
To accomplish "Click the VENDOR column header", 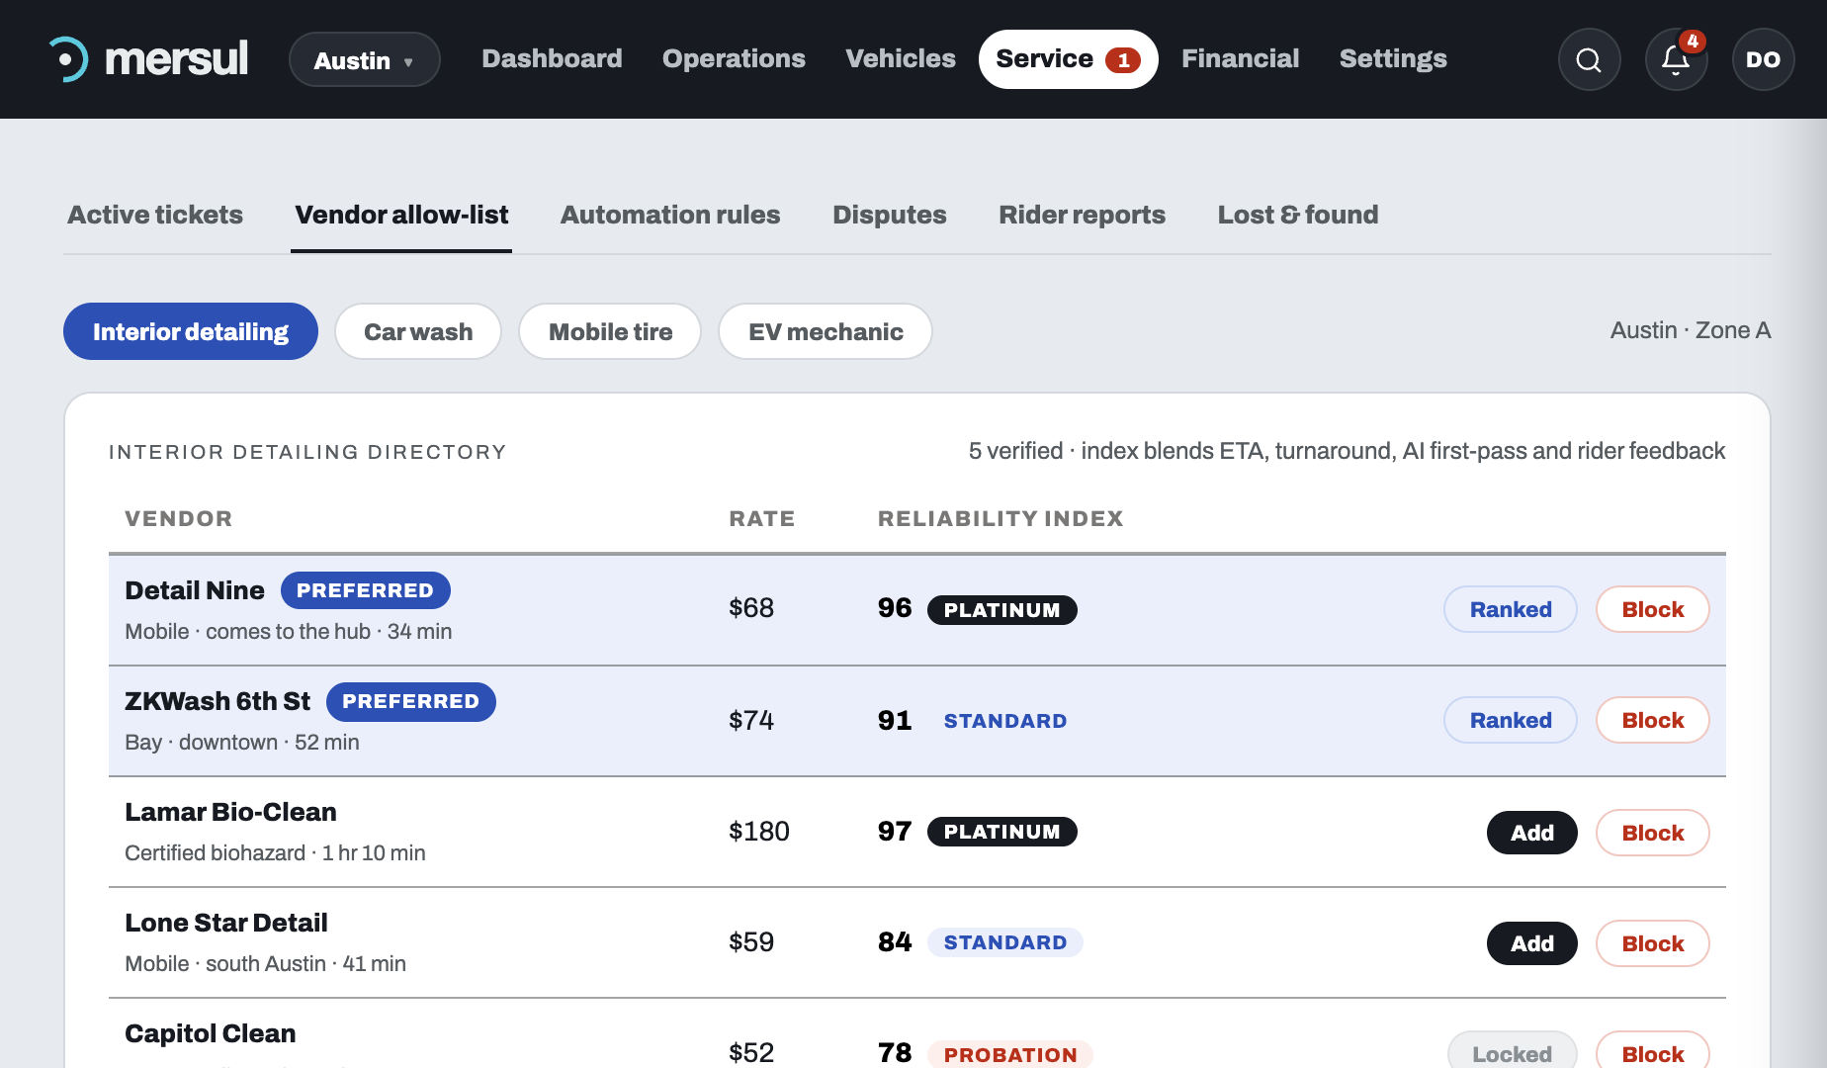I will 179,518.
